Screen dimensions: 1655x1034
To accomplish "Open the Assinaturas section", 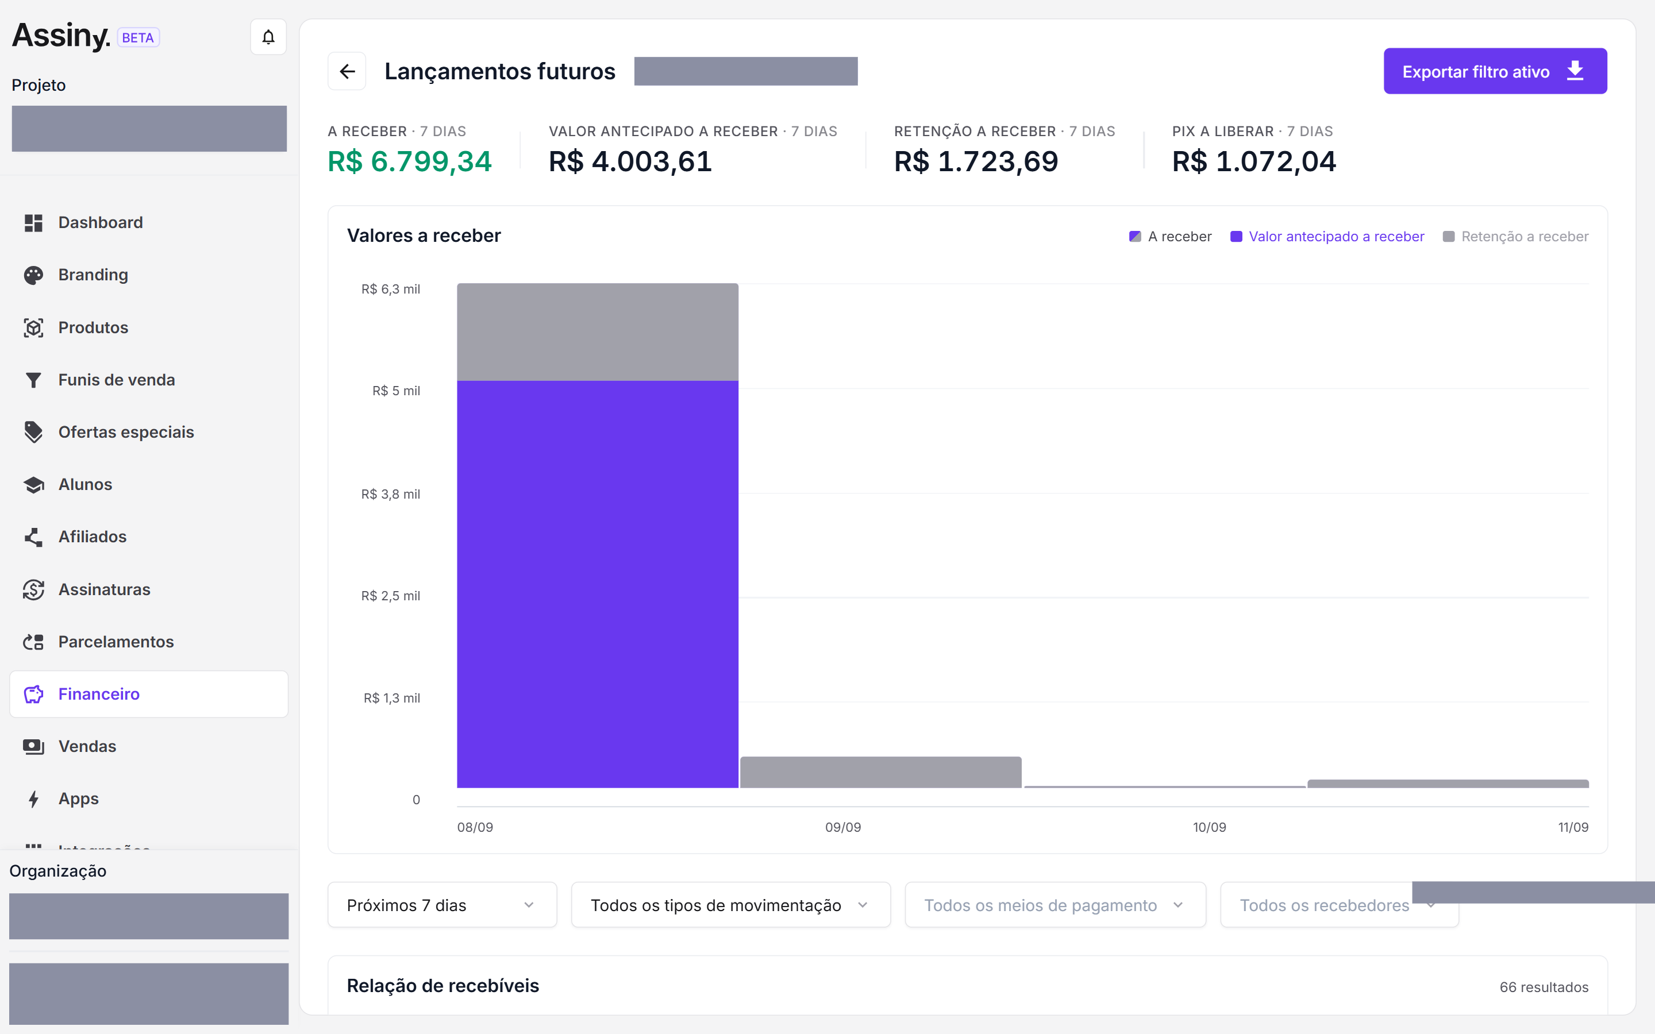I will (149, 589).
